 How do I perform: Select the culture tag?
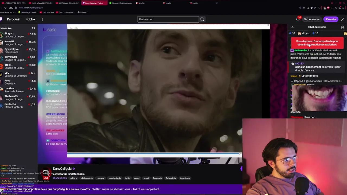73,178
